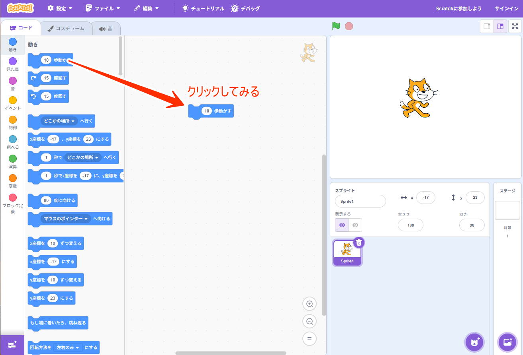This screenshot has width=523, height=355.
Task: Switch to the 音 sounds tab
Action: coord(106,29)
